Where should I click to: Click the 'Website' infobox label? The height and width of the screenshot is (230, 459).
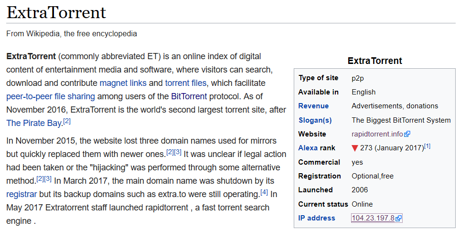click(x=312, y=134)
